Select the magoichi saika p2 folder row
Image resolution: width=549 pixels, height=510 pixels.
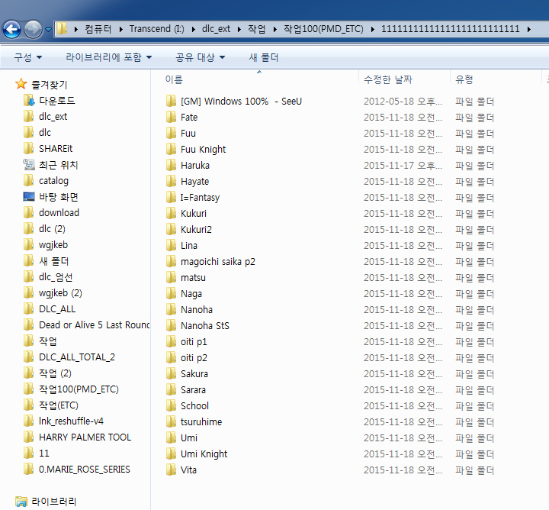click(217, 262)
